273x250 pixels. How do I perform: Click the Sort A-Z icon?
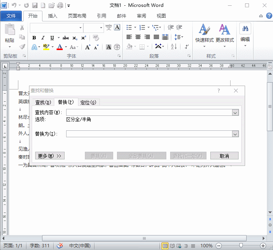tap(174, 47)
